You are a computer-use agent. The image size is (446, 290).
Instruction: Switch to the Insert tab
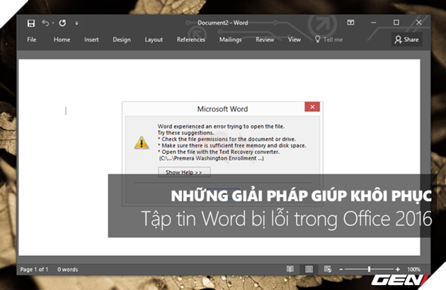point(91,40)
